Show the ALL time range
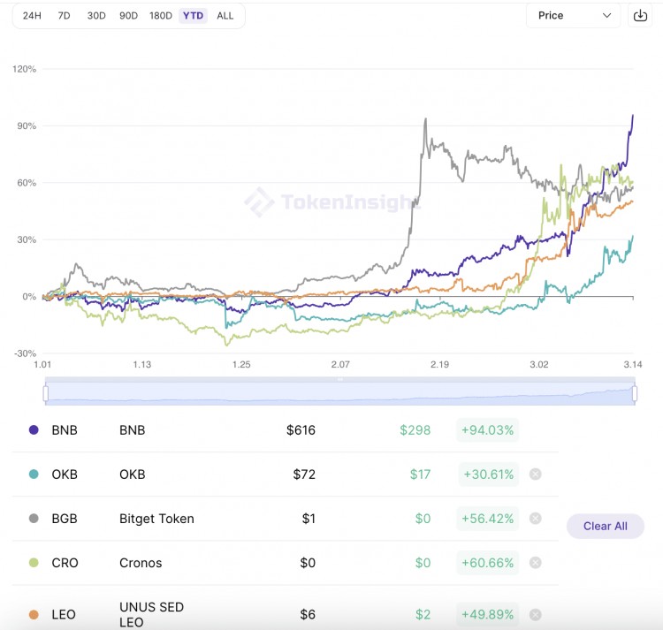The image size is (663, 630). 225,16
